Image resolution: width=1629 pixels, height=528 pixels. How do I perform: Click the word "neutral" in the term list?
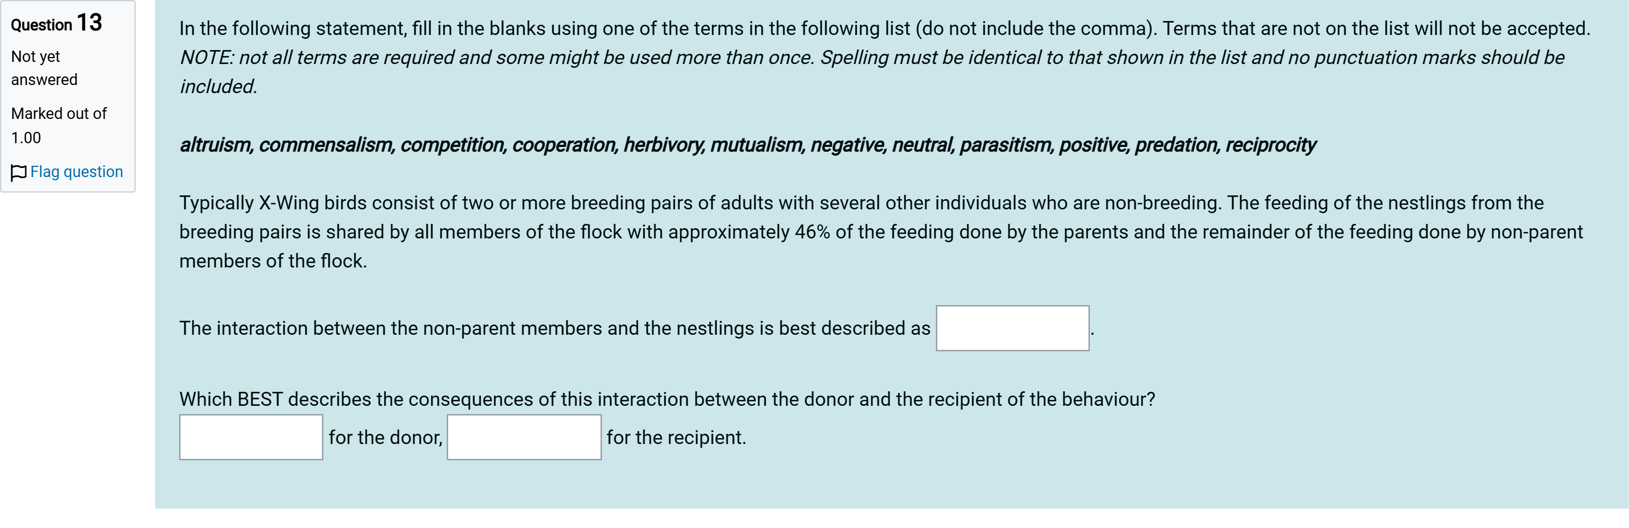coord(921,145)
